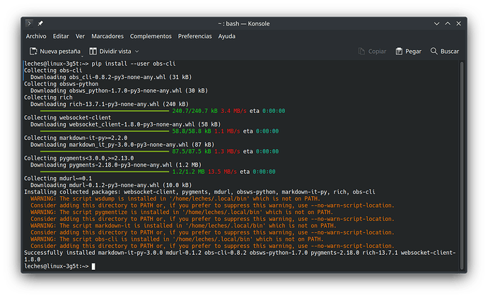Maximize the Konsole window

448,23
